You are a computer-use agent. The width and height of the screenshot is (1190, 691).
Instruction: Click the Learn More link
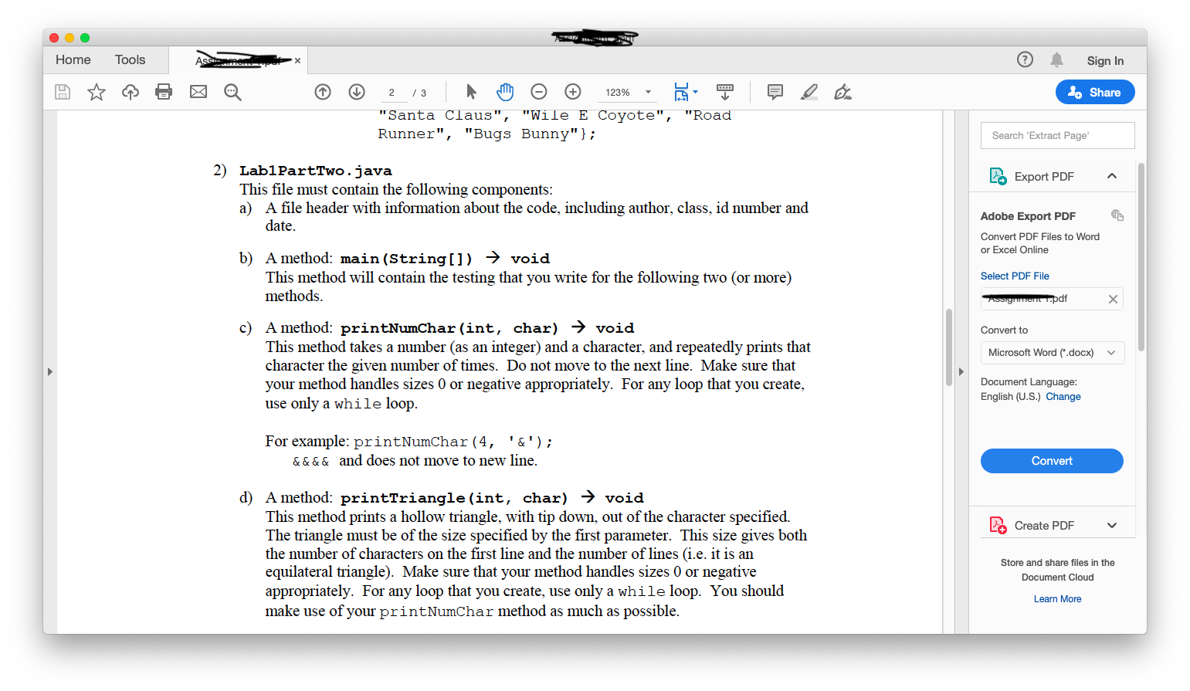click(1057, 598)
